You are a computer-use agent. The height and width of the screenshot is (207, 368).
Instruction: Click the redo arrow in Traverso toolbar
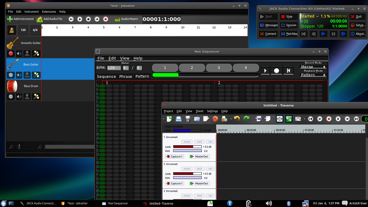click(246, 119)
